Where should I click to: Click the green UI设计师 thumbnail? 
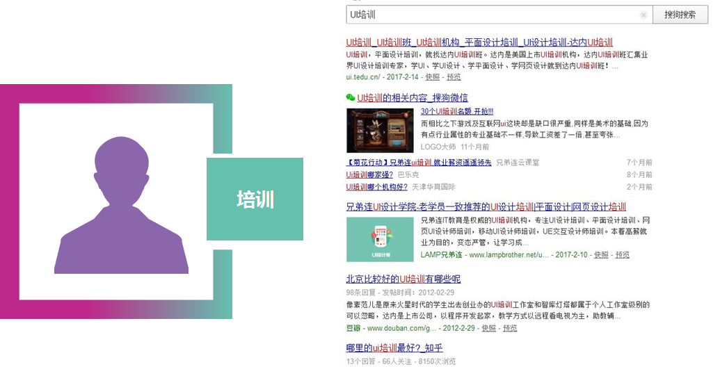[x=380, y=239]
